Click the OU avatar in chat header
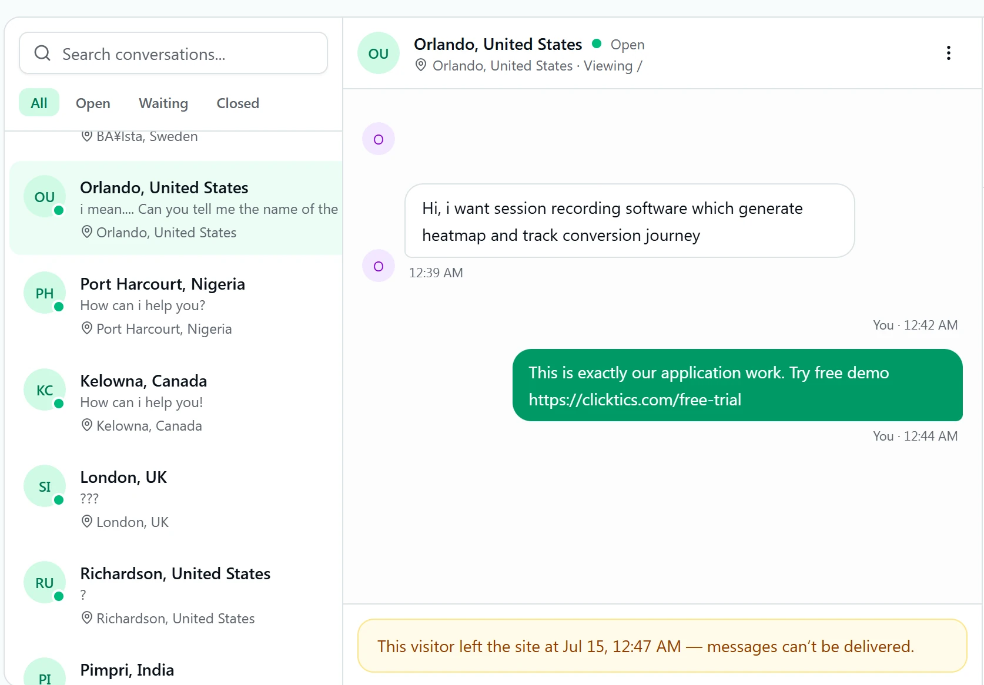This screenshot has height=685, width=984. [x=379, y=53]
